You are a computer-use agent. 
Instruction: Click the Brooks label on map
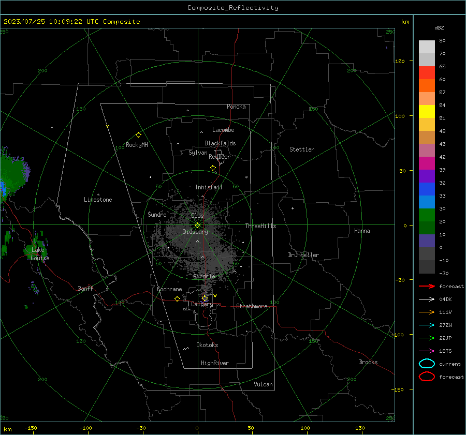368,362
